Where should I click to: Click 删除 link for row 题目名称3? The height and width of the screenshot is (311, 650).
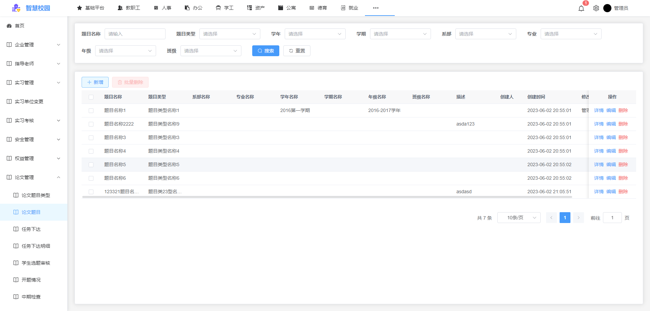(623, 137)
